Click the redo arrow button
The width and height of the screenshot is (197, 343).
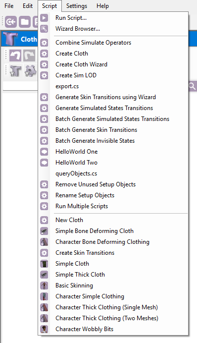(x=29, y=56)
